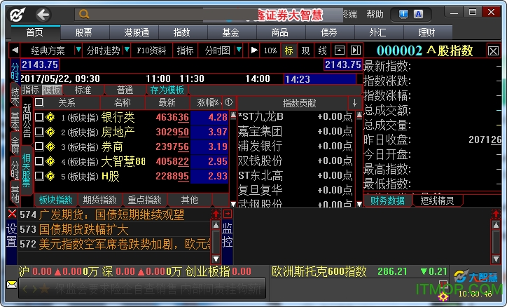This screenshot has width=507, height=307.
Task: Click the red exit arrow icon above 监控
Action: pyautogui.click(x=228, y=214)
